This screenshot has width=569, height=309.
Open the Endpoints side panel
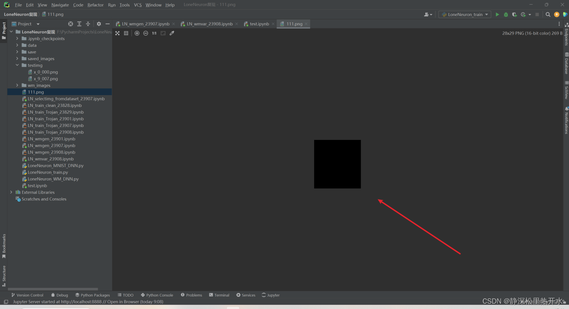566,34
